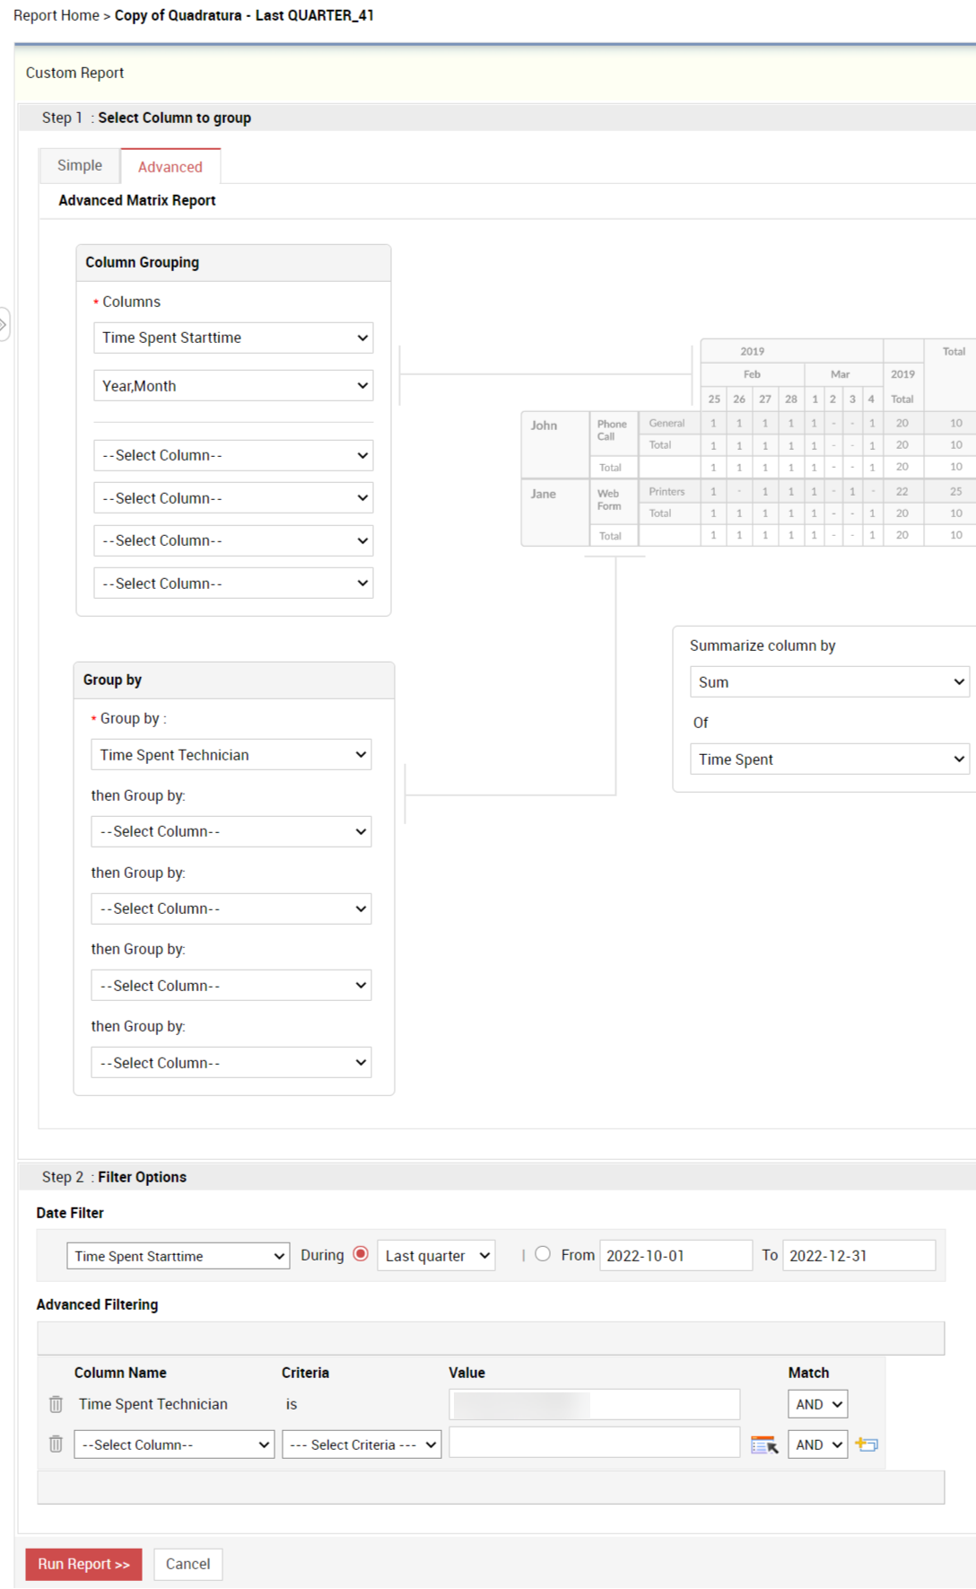This screenshot has height=1589, width=976.
Task: Switch to the Advanced tab
Action: [170, 167]
